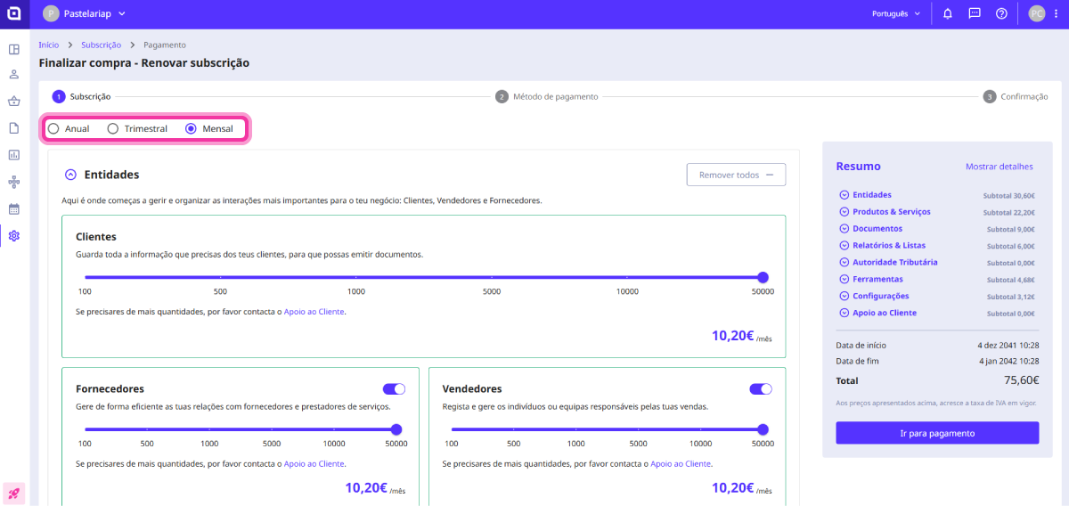1069x506 pixels.
Task: Select the Anual billing option
Action: point(54,128)
